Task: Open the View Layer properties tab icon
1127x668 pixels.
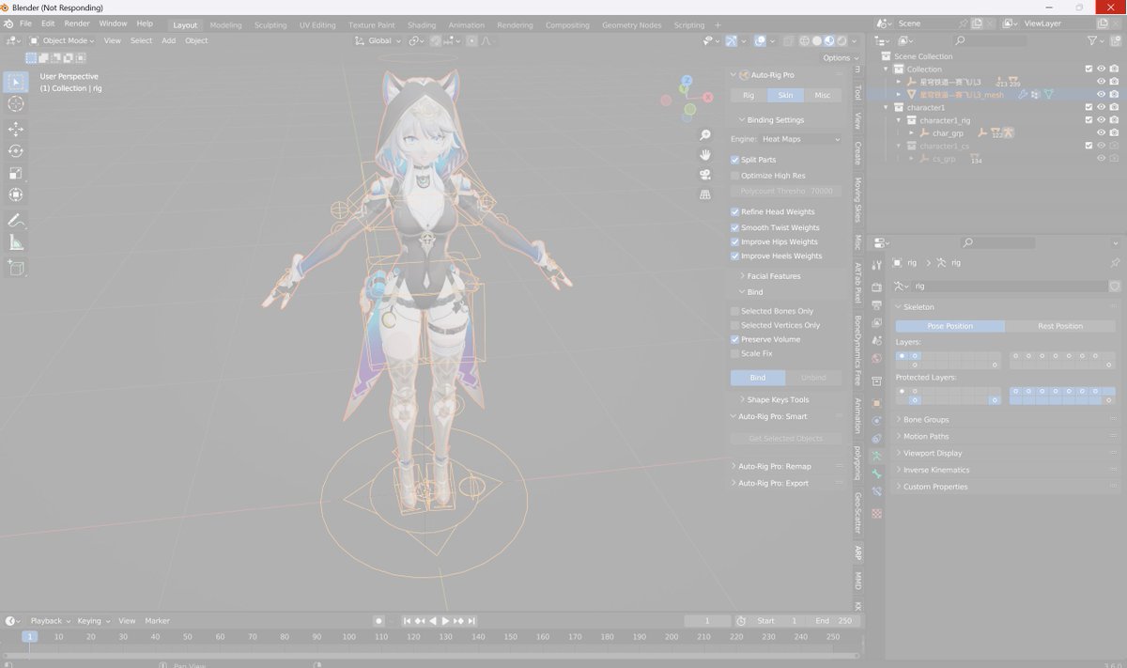Action: (x=876, y=322)
